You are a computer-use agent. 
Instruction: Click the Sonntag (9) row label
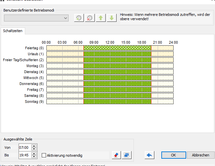(34, 102)
